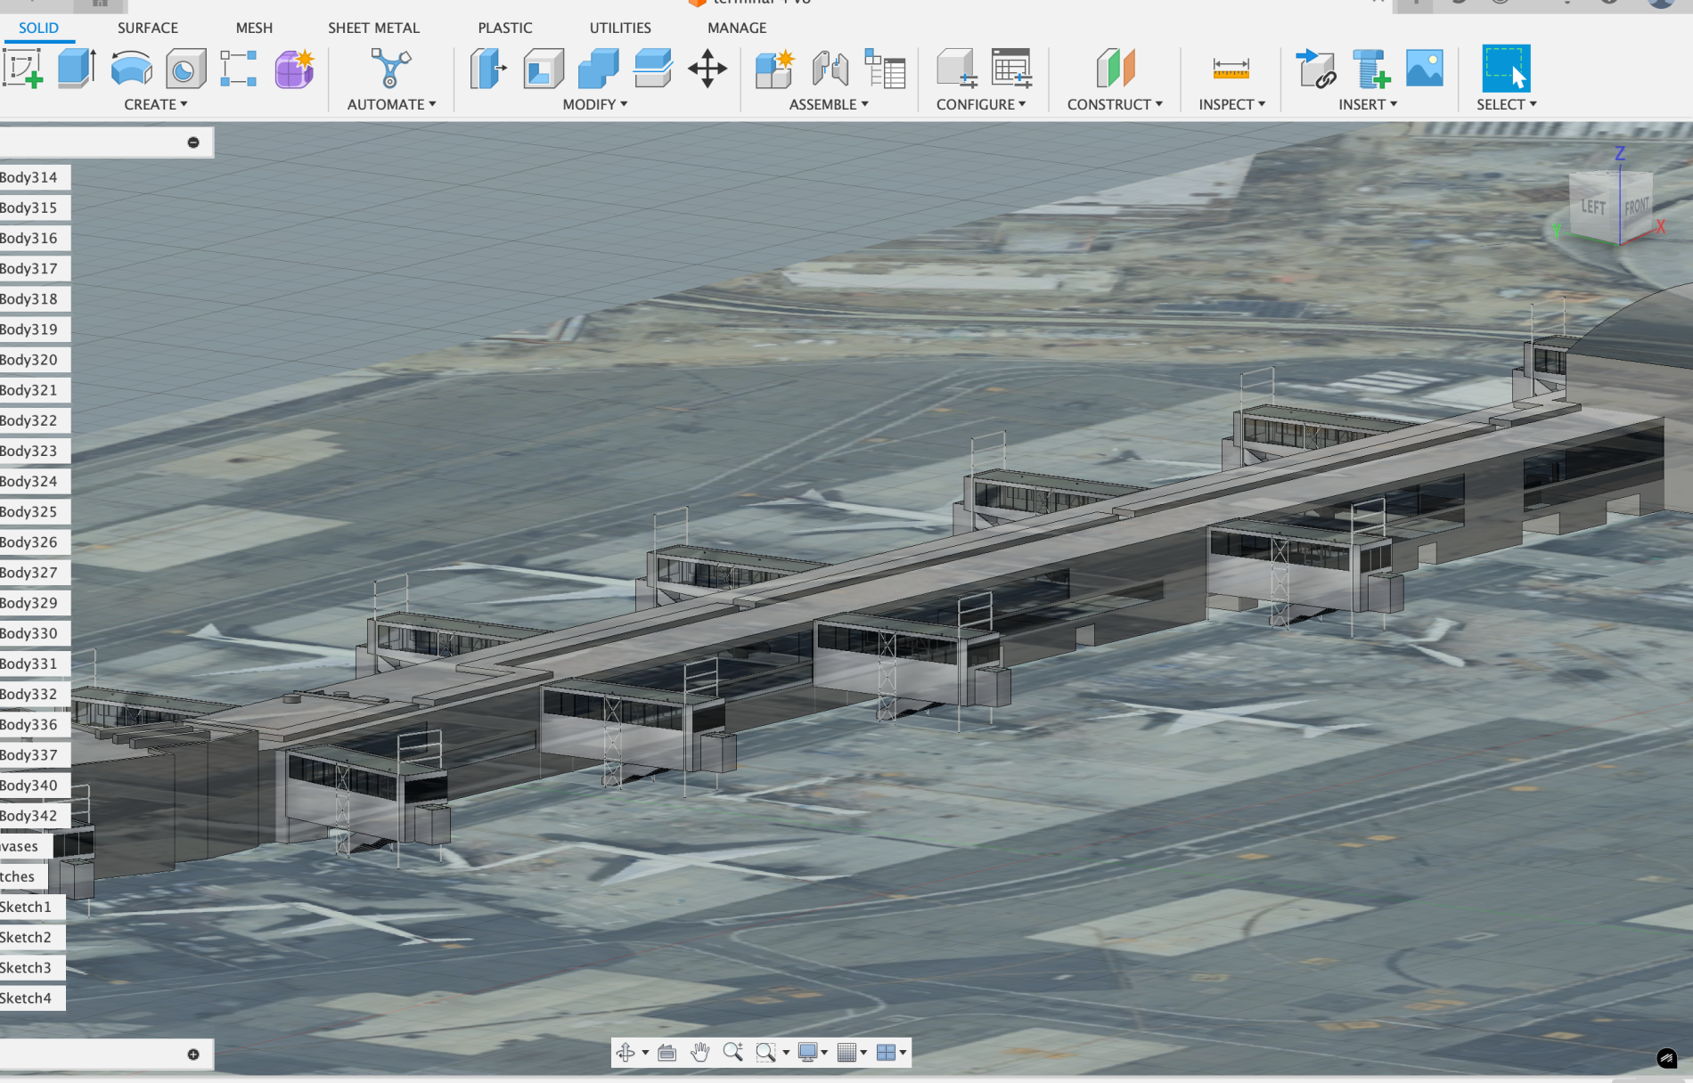The width and height of the screenshot is (1693, 1083).
Task: Switch to the SURFACE tab
Action: [148, 28]
